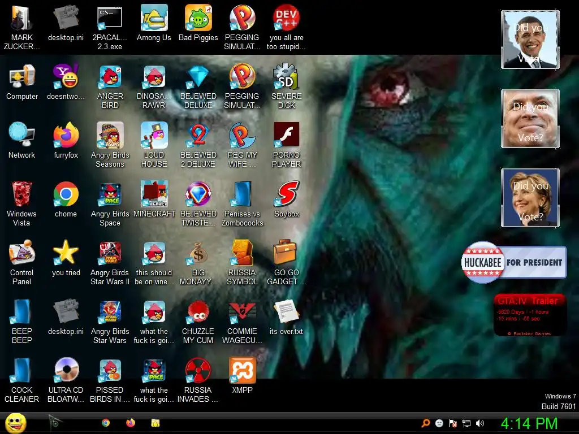Open Chrome from the taskbar
579x434 pixels.
coord(106,423)
